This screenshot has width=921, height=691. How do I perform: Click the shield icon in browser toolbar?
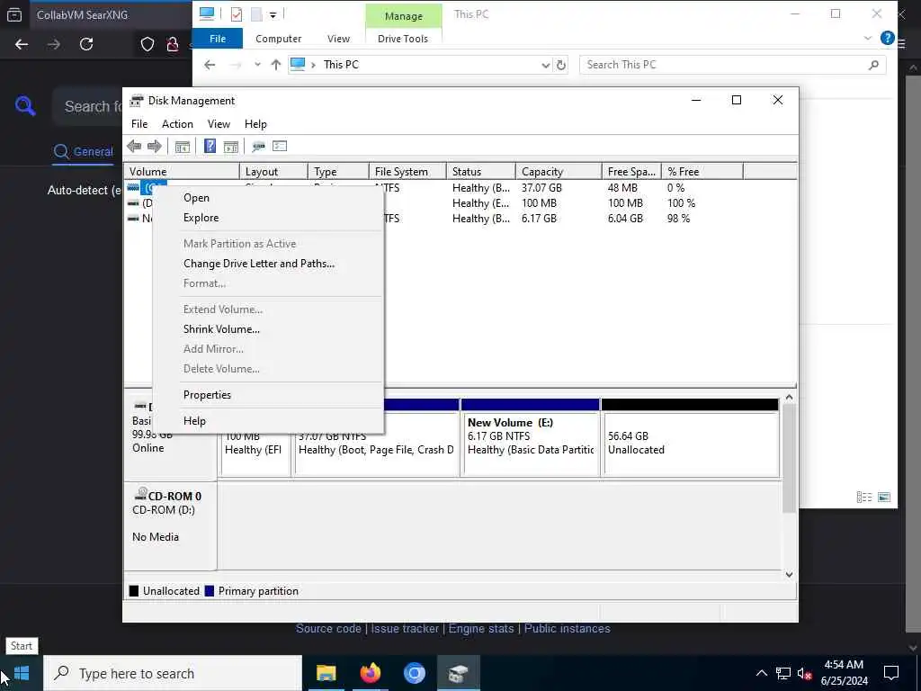click(147, 44)
